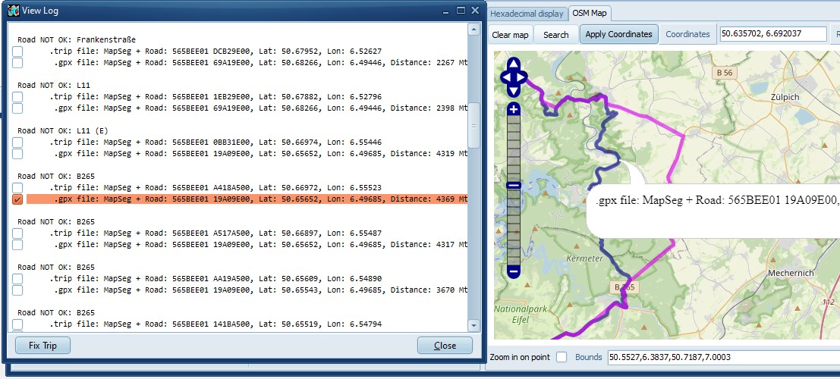Image resolution: width=840 pixels, height=379 pixels.
Task: Switch to the Hexadecimal display tab
Action: pos(527,14)
